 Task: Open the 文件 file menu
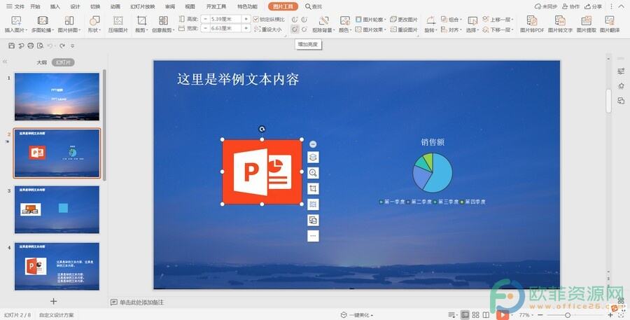pyautogui.click(x=15, y=6)
